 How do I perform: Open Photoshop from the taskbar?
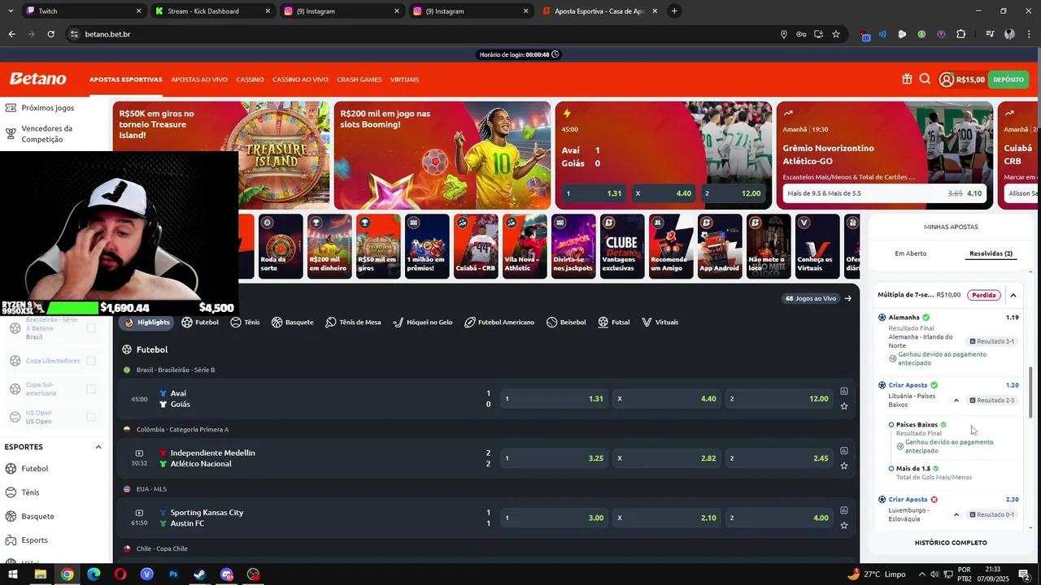coord(173,574)
